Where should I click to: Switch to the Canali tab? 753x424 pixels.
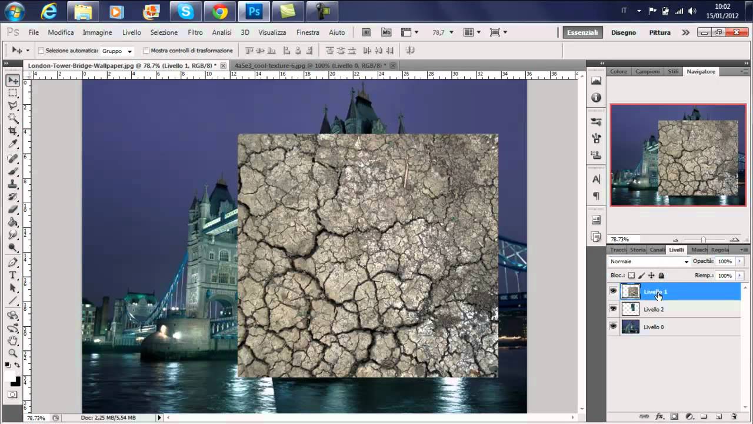coord(657,250)
